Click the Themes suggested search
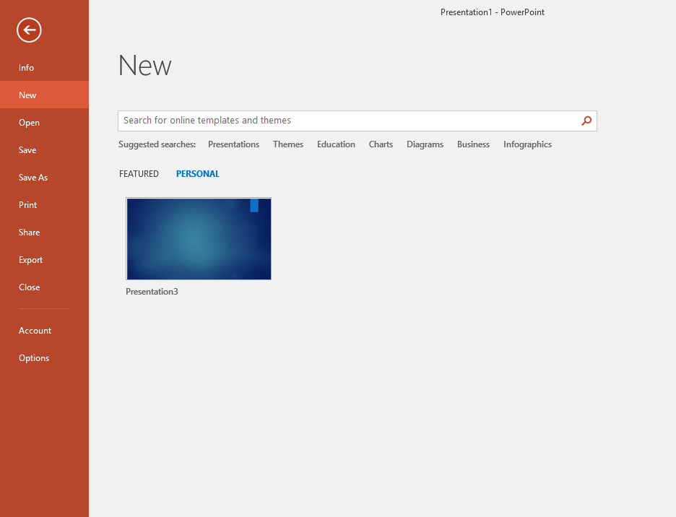Screen dimensions: 676x517 (x=288, y=144)
